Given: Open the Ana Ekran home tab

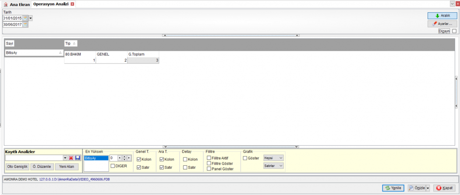Looking at the screenshot, I should [17, 4].
